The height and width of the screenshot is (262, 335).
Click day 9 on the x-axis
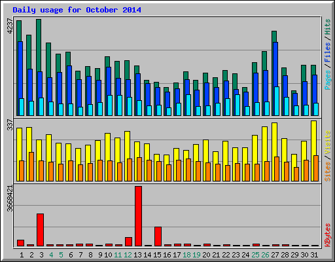[100, 255]
